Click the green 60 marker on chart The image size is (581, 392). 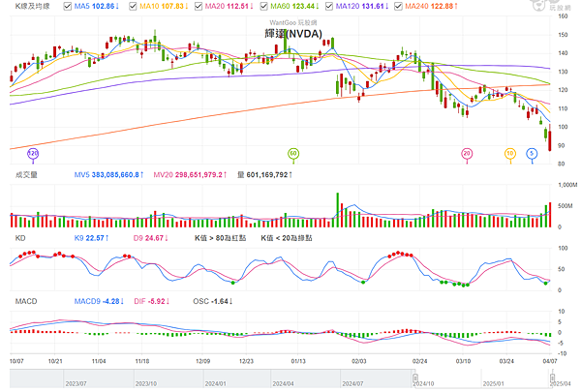(x=293, y=153)
